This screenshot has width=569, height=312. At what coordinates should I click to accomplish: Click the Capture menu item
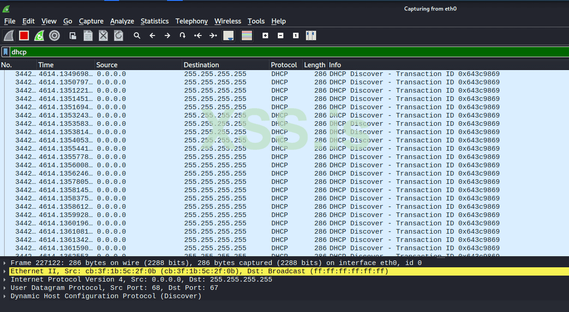point(91,21)
